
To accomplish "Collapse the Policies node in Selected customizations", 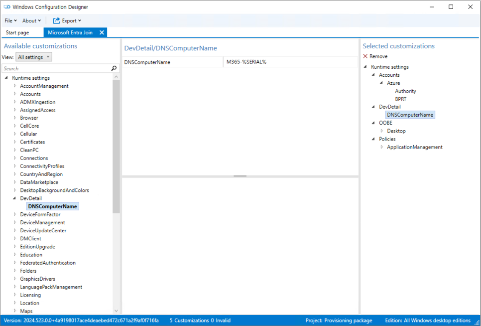I will pyautogui.click(x=373, y=139).
